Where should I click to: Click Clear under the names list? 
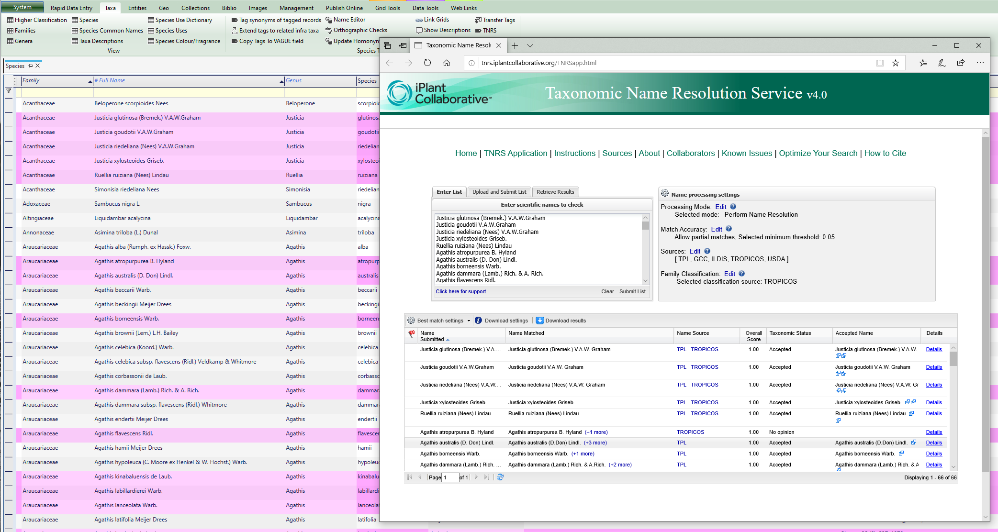click(x=607, y=291)
